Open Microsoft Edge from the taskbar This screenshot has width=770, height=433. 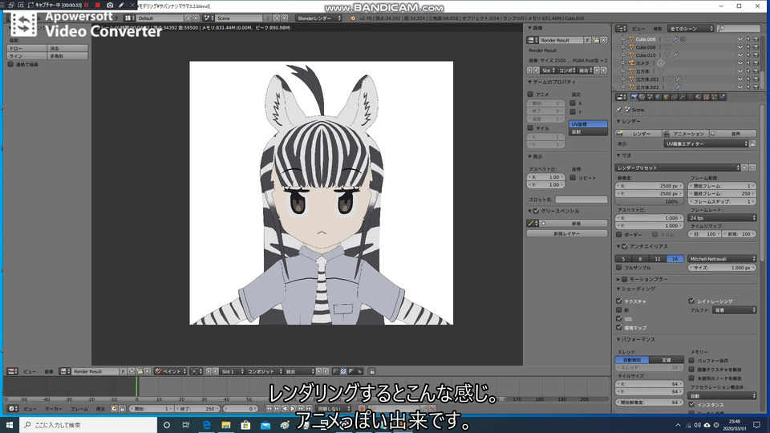(x=206, y=425)
